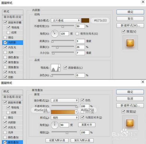
Task: Click the 阻塞(C) slider
Action: point(63,47)
